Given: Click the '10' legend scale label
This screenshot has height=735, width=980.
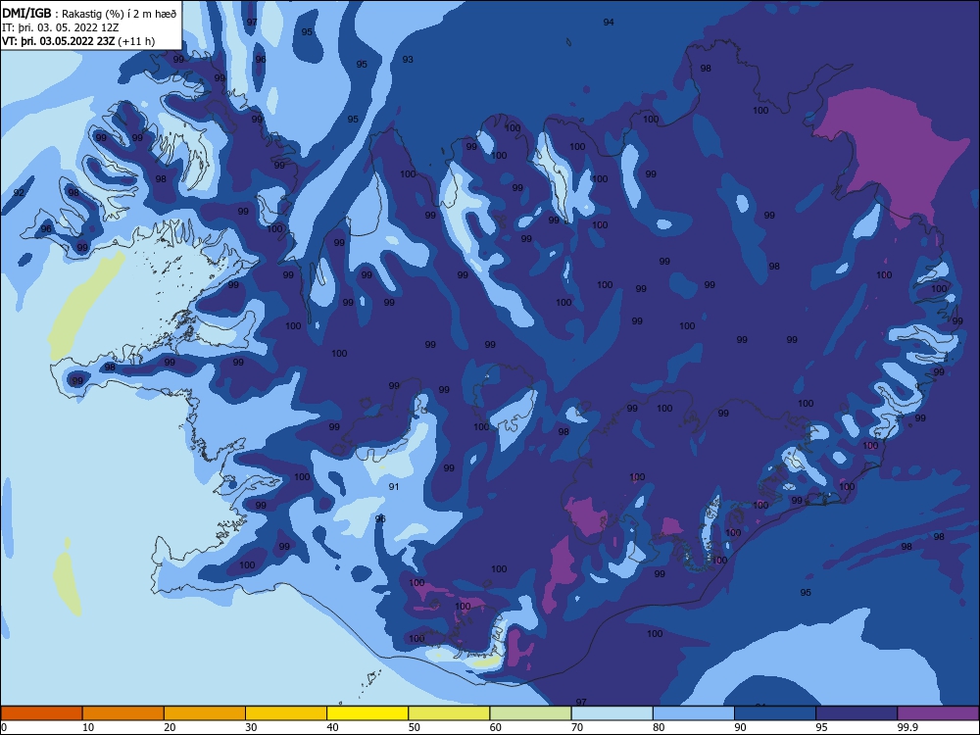Looking at the screenshot, I should tap(87, 727).
